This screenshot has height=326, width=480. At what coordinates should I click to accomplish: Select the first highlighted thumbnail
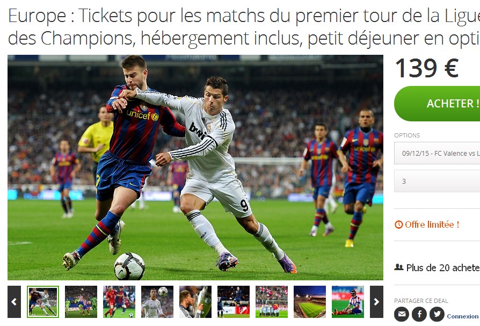click(x=43, y=302)
